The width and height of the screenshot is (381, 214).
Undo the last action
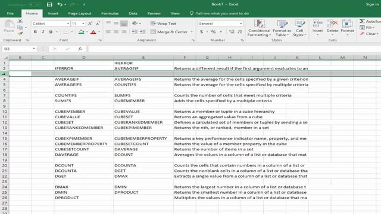(x=60, y=4)
